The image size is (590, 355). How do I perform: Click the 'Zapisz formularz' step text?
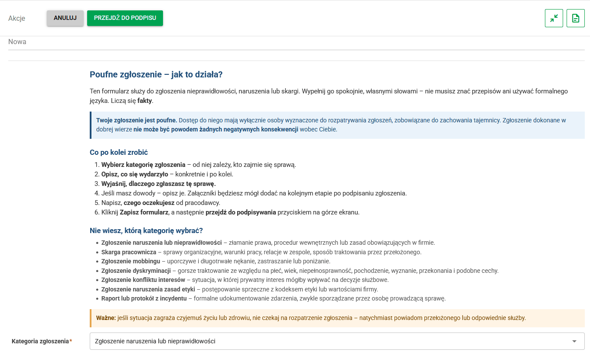(x=144, y=212)
